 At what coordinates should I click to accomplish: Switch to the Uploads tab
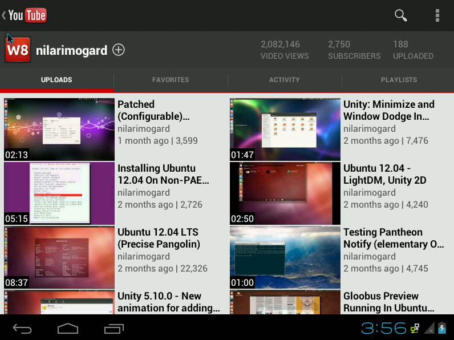pyautogui.click(x=56, y=80)
